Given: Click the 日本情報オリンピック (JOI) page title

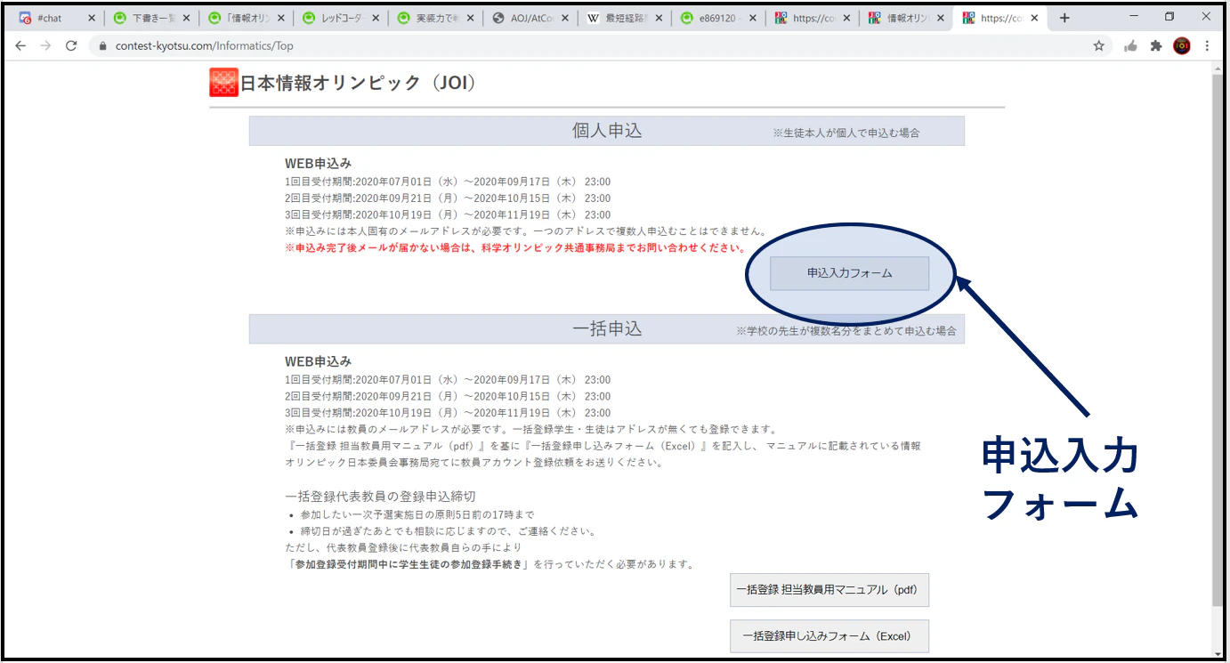Looking at the screenshot, I should click(x=359, y=84).
